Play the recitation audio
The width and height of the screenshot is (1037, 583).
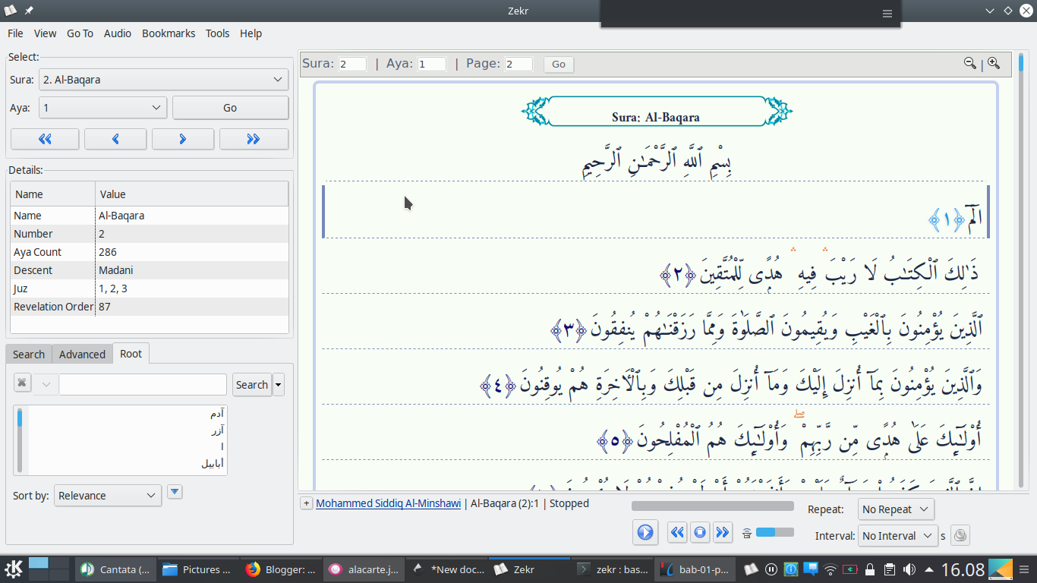645,532
